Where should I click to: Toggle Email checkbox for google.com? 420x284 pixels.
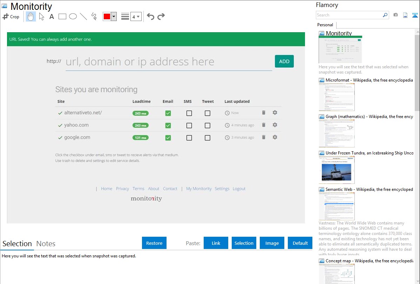coord(168,138)
